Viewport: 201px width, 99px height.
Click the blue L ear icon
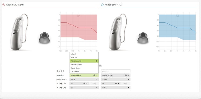point(102,5)
